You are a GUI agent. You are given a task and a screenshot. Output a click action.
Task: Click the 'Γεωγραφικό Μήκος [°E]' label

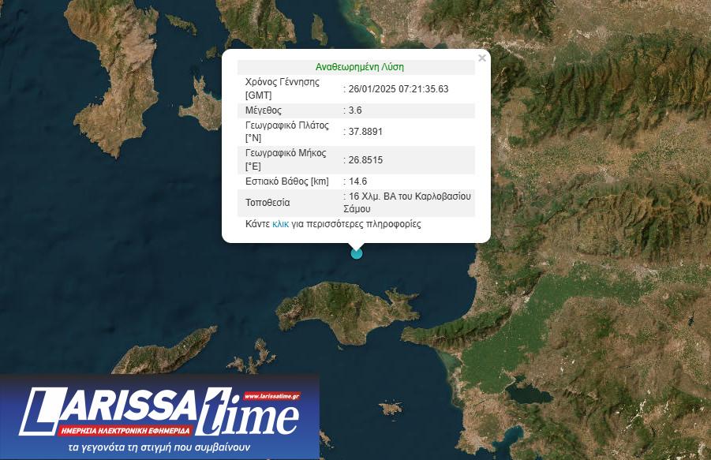point(286,159)
